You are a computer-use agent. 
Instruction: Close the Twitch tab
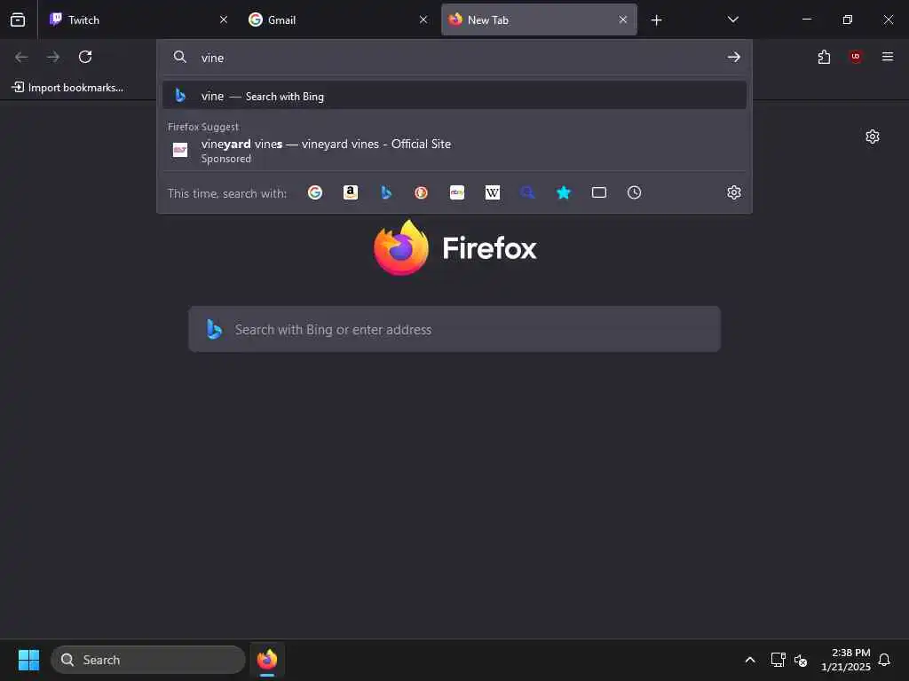click(x=224, y=20)
